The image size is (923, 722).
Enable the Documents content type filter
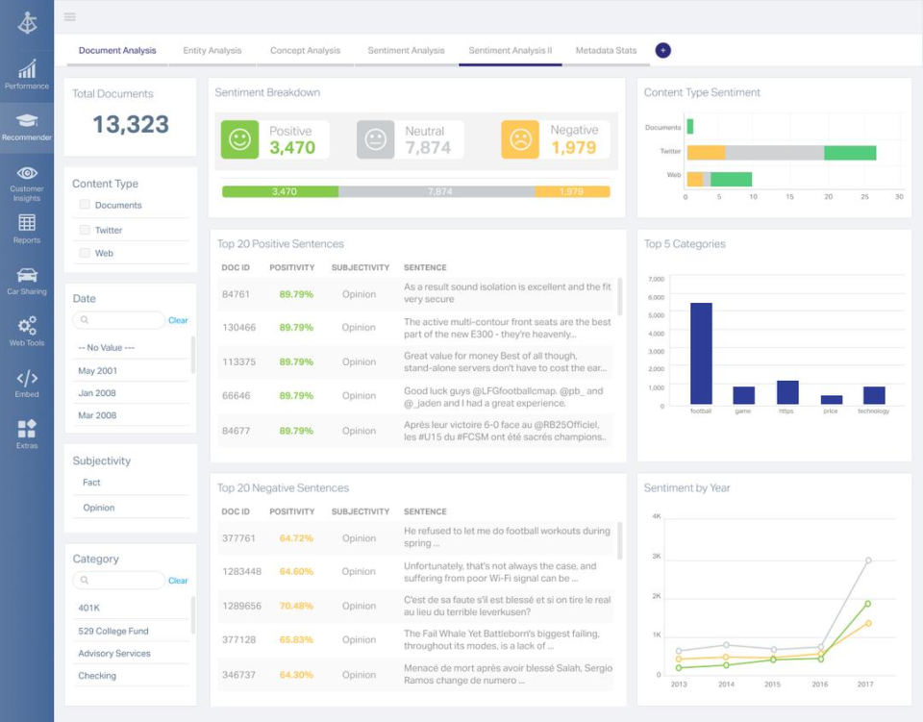pyautogui.click(x=85, y=206)
